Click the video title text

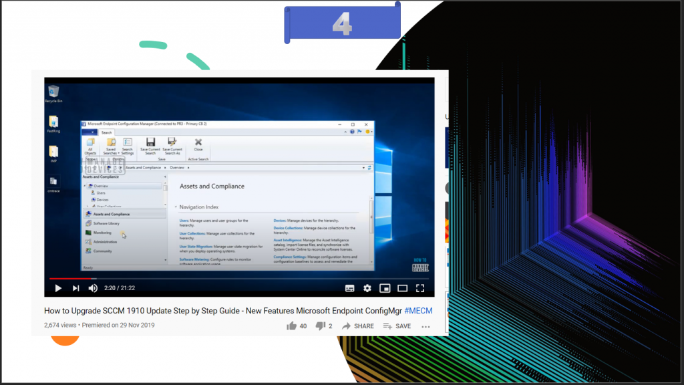tap(223, 311)
